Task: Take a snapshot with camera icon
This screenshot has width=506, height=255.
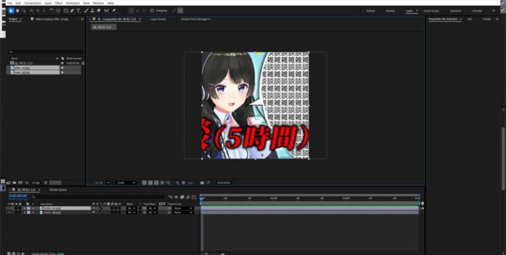Action: pyautogui.click(x=202, y=182)
